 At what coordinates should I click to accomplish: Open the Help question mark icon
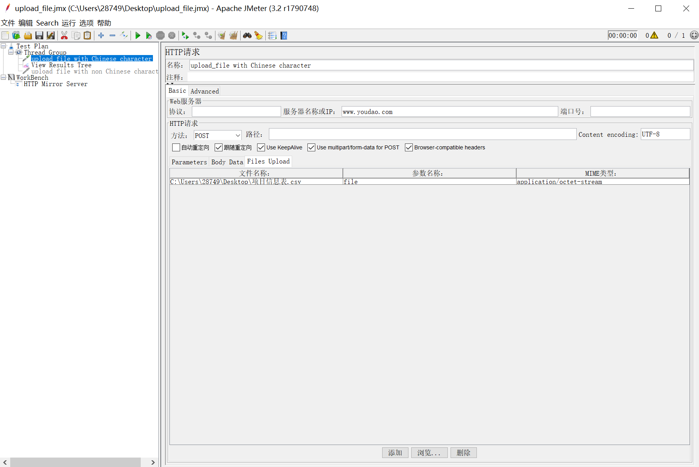284,36
